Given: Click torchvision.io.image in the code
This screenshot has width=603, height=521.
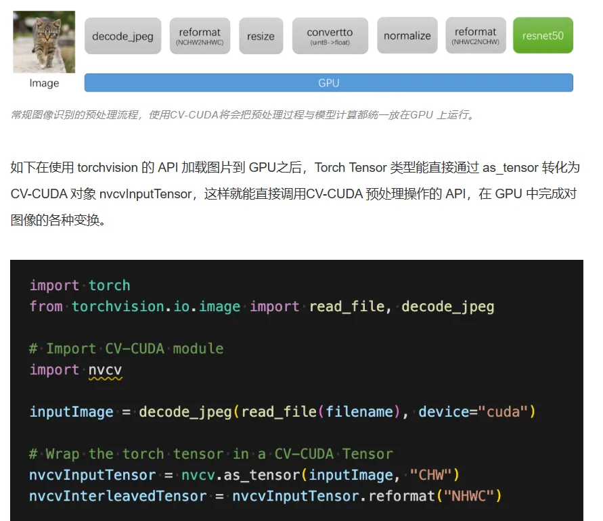Looking at the screenshot, I should tap(156, 307).
